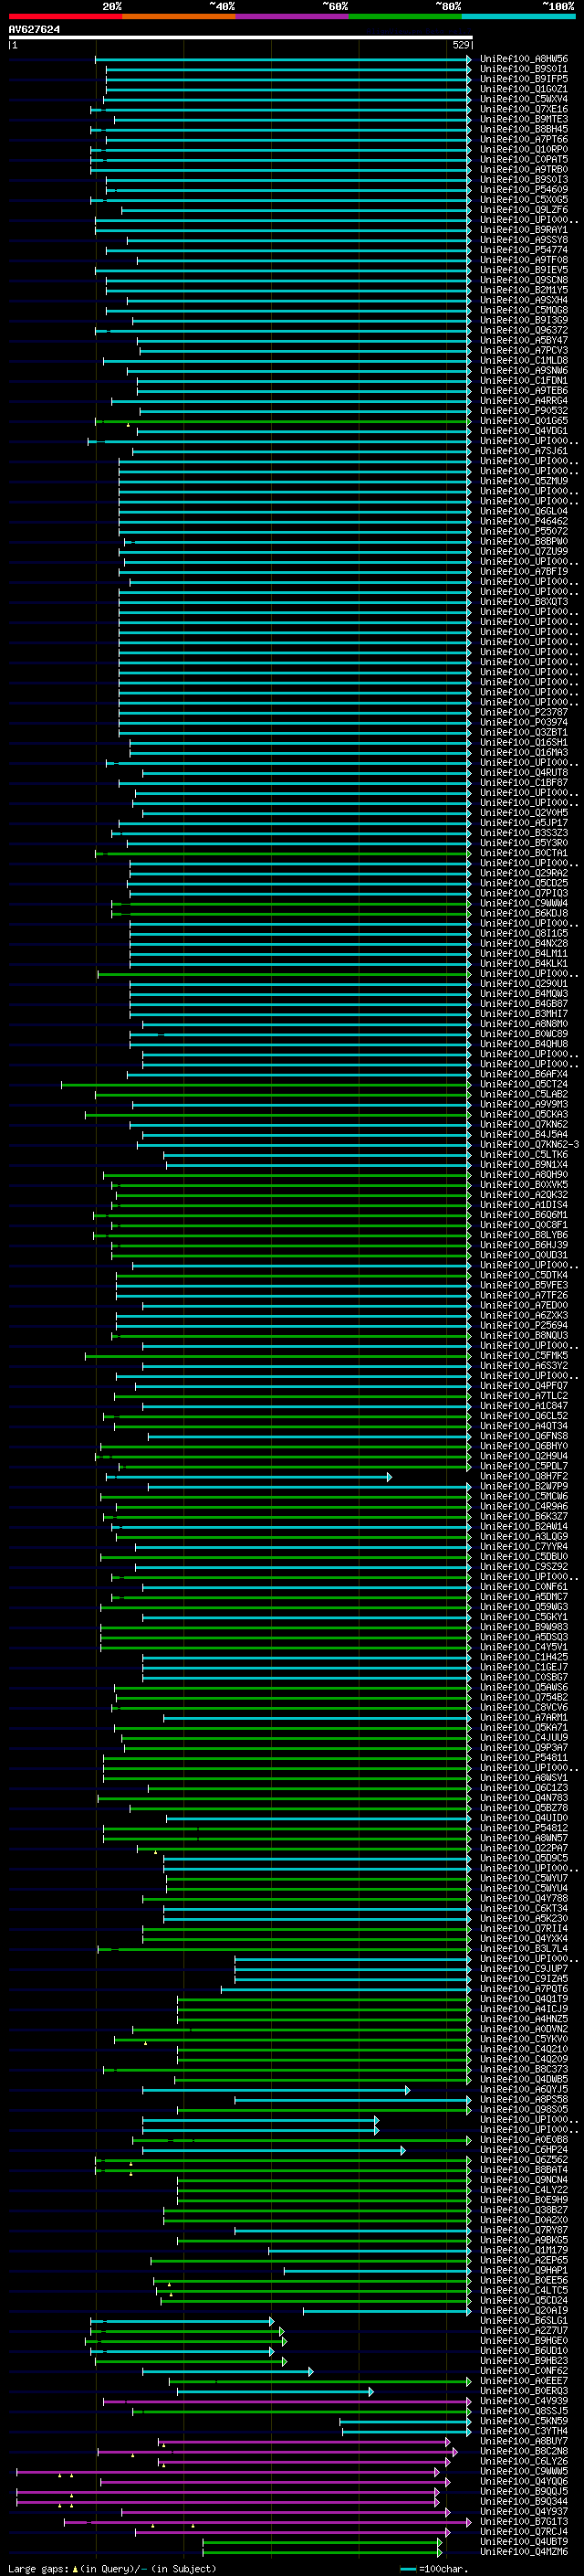This screenshot has width=584, height=2576.
Task: Select the UniRef100_B8BH45 label
Action: click(x=524, y=129)
